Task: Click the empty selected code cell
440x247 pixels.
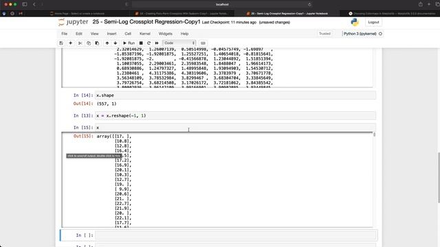Action: (x=235, y=235)
